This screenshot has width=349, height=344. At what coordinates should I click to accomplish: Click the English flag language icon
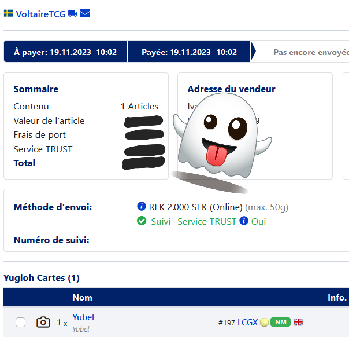click(298, 322)
